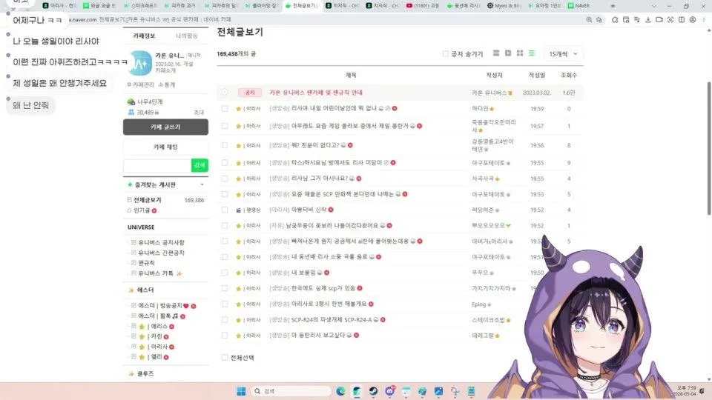
Task: Click the browser zoom magnifier icon
Action: point(589,19)
